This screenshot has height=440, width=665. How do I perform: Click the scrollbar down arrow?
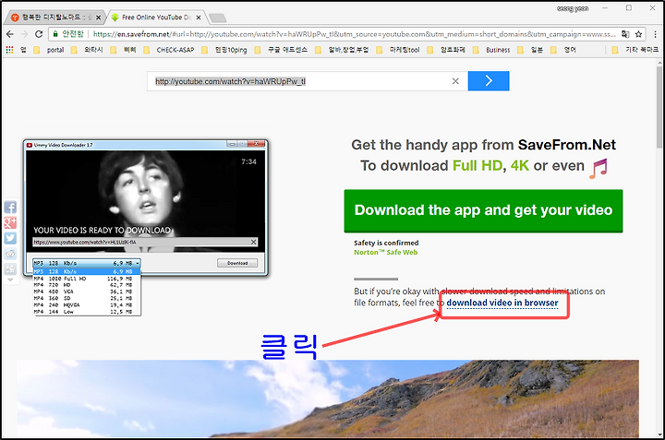click(659, 434)
